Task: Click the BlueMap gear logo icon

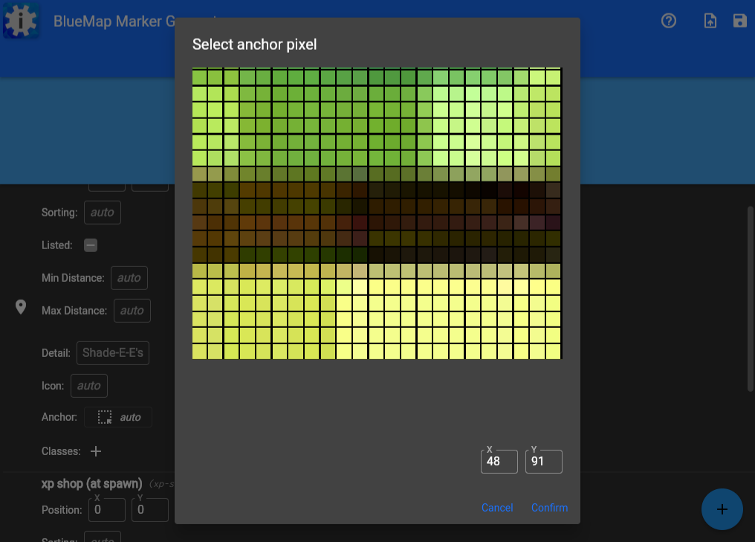Action: pyautogui.click(x=21, y=21)
